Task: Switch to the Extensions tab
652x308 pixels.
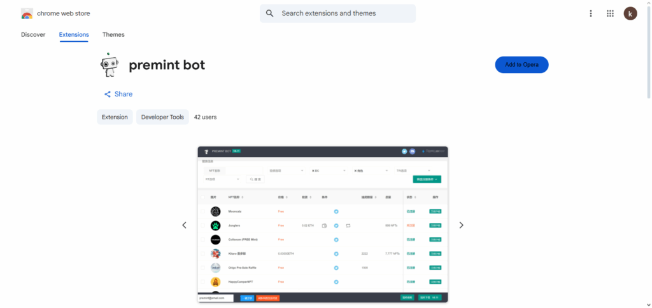Action: 74,35
